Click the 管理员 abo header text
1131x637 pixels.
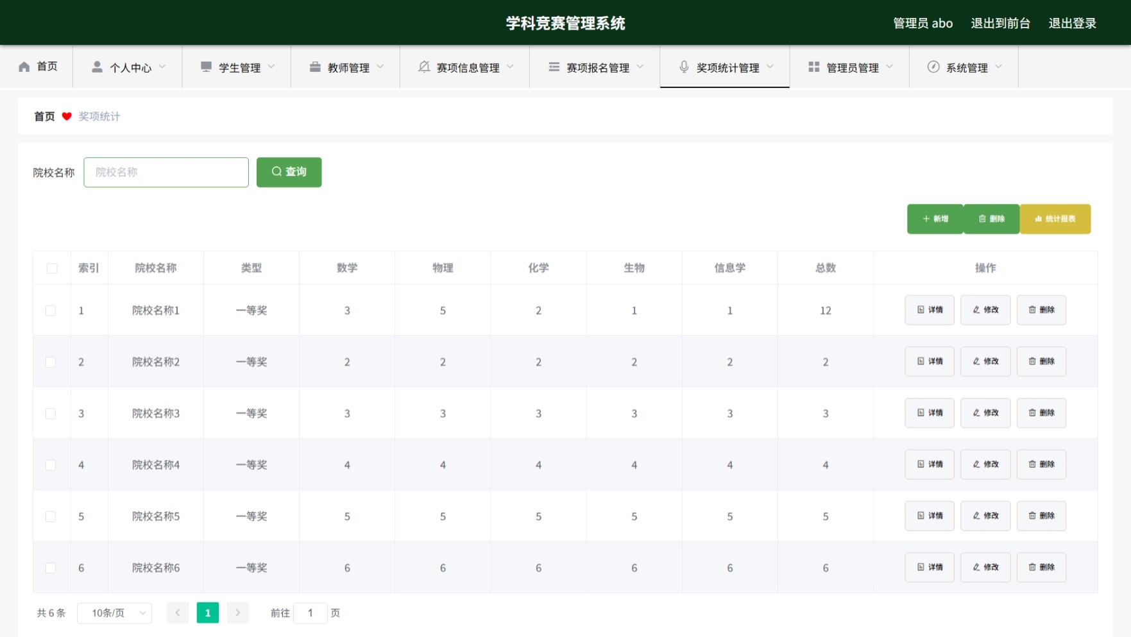pyautogui.click(x=923, y=23)
